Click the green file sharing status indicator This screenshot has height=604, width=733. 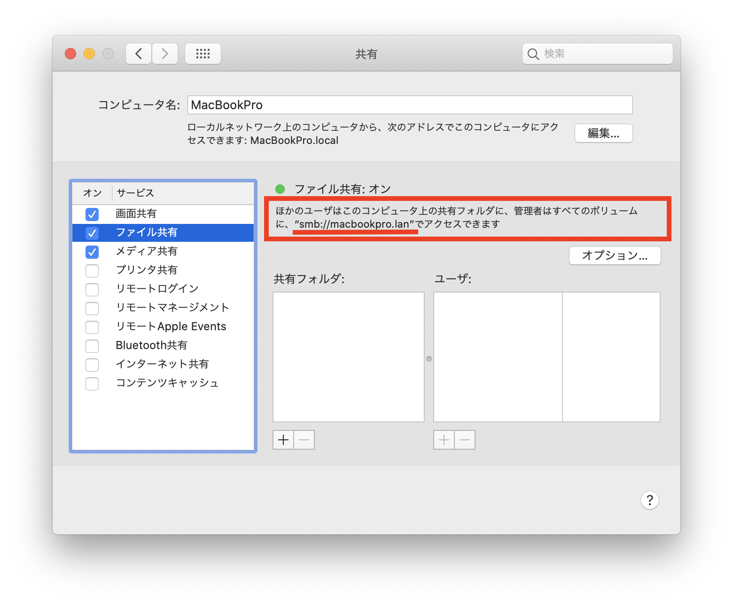click(280, 189)
